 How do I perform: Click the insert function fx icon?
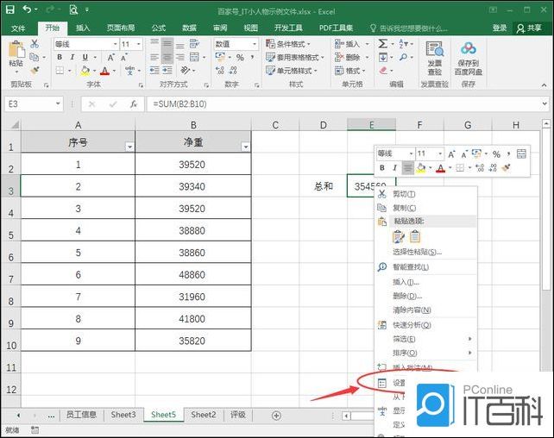point(134,103)
